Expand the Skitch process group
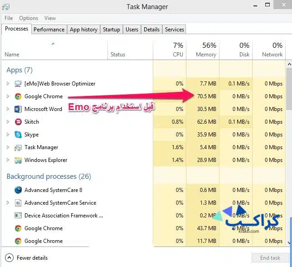 (x=8, y=121)
